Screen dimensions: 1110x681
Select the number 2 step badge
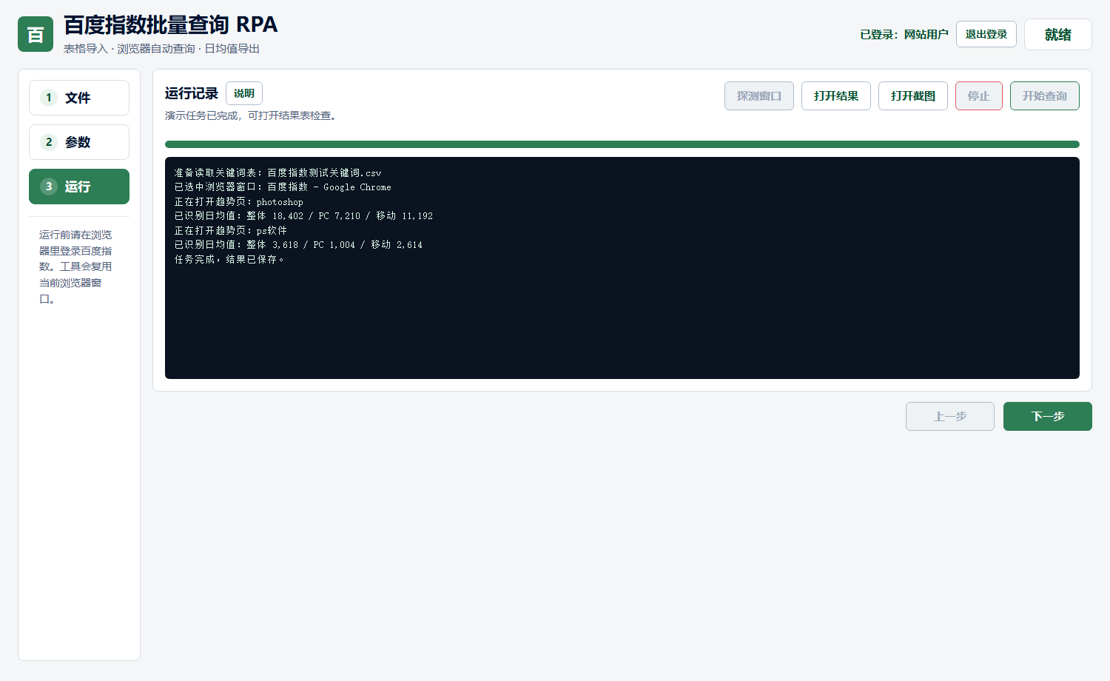[x=49, y=142]
